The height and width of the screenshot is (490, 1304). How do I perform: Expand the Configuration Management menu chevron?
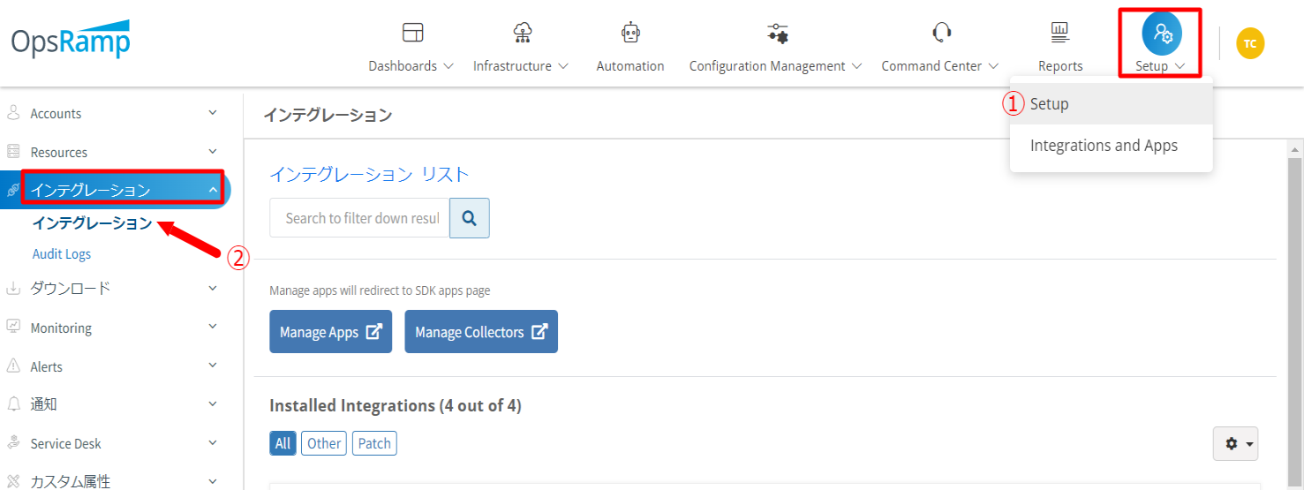[x=856, y=66]
